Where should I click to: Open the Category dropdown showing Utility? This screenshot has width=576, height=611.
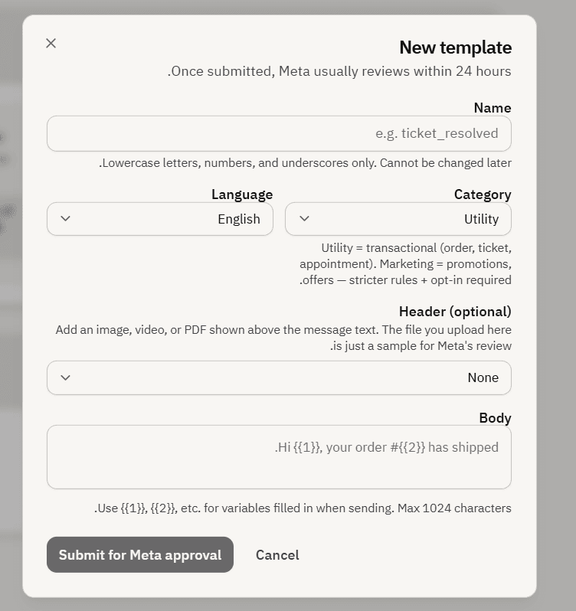tap(398, 219)
